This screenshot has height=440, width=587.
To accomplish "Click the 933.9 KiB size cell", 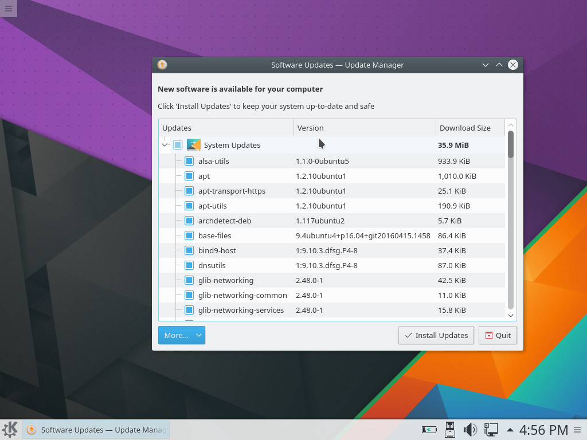I will (x=454, y=161).
